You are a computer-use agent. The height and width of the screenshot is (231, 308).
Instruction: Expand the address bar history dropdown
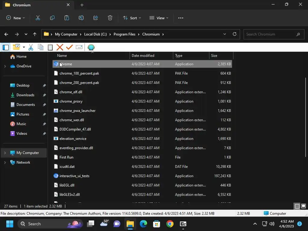click(x=225, y=34)
